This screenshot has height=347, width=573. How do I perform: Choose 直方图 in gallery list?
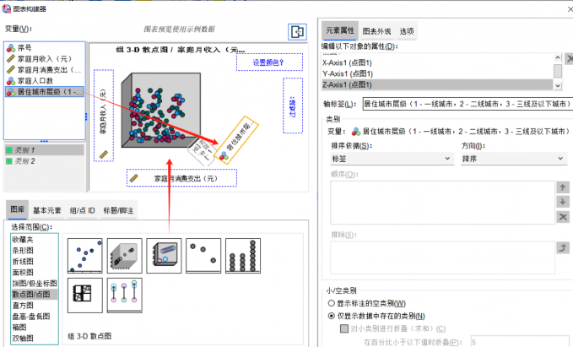(35, 306)
